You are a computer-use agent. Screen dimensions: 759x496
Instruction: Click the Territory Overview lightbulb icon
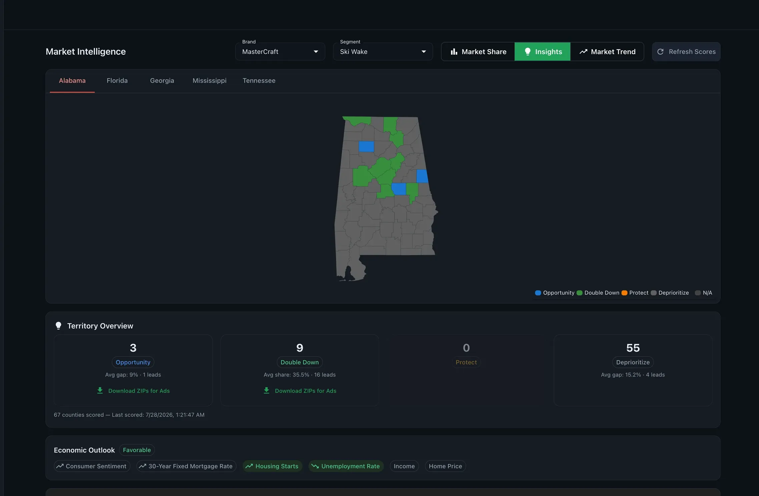click(58, 326)
